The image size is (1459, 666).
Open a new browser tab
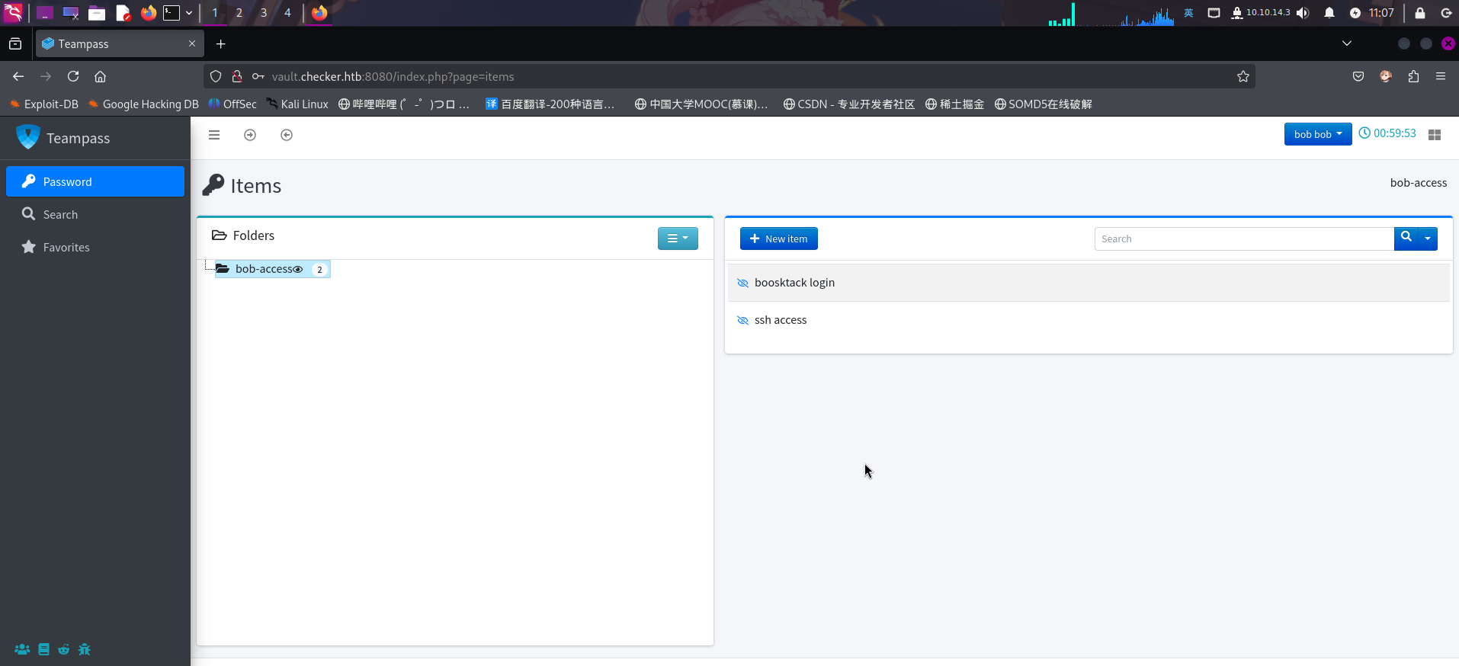[221, 44]
